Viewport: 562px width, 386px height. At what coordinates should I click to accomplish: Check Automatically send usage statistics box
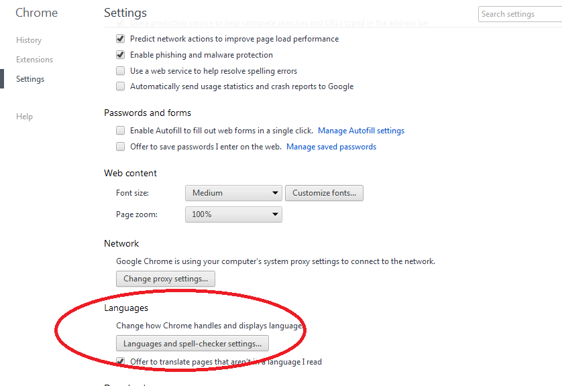pyautogui.click(x=121, y=86)
